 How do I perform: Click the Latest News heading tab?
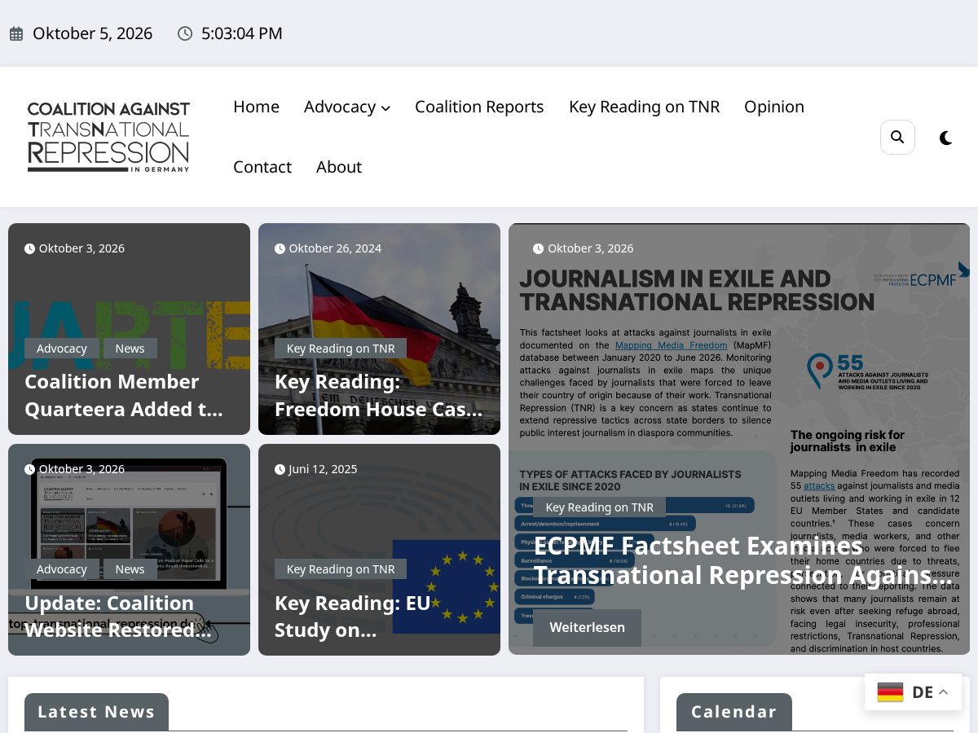pyautogui.click(x=96, y=712)
